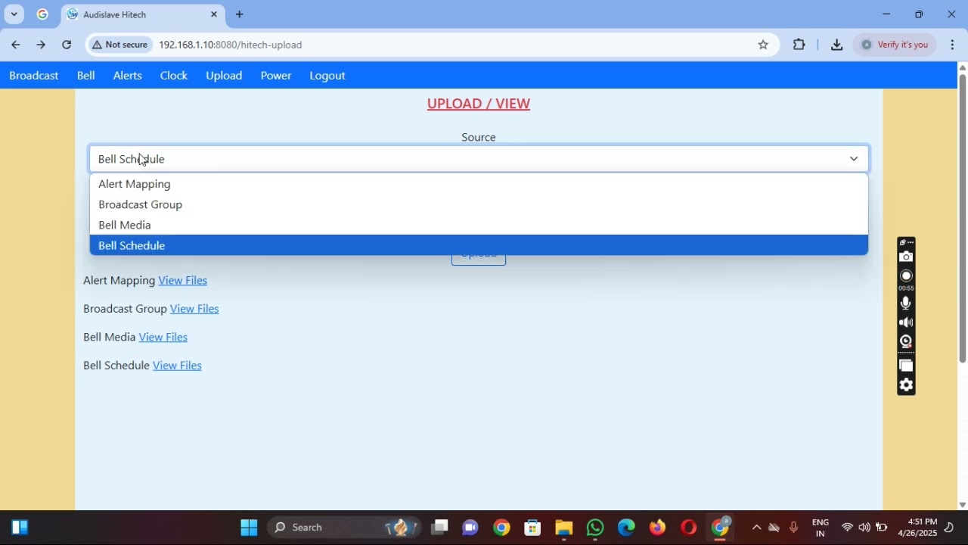
Task: Open the Windows Start menu
Action: pos(249,528)
